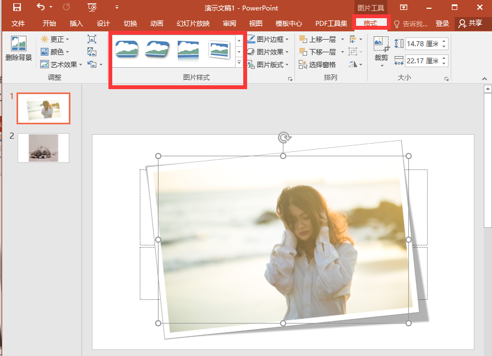492x356 pixels.
Task: Open Customize Quick Access Toolbar dropdown
Action: [x=117, y=7]
